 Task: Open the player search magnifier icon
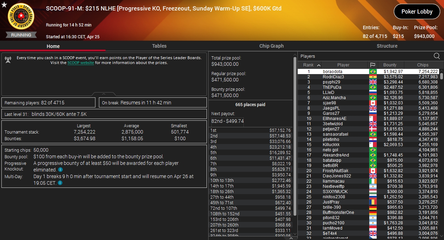437,56
